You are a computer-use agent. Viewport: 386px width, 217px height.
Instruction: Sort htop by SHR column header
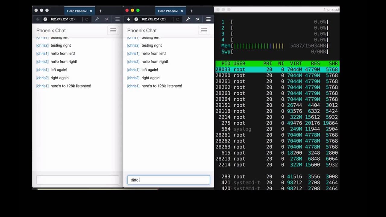coord(333,64)
